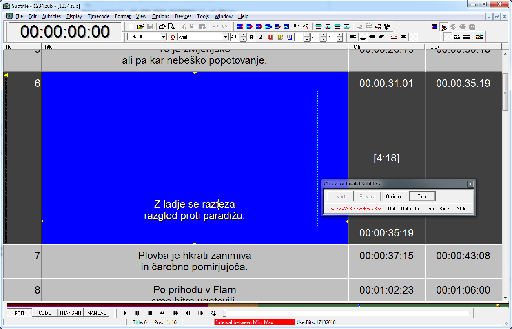Click TC In value 00:00:37:15

click(386, 256)
